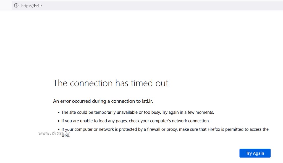Image resolution: width=283 pixels, height=163 pixels.
Task: Click the "Try again in a few moments" sentence
Action: coord(188,112)
